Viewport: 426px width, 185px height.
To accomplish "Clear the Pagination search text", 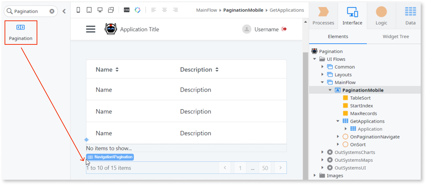I will pyautogui.click(x=52, y=11).
